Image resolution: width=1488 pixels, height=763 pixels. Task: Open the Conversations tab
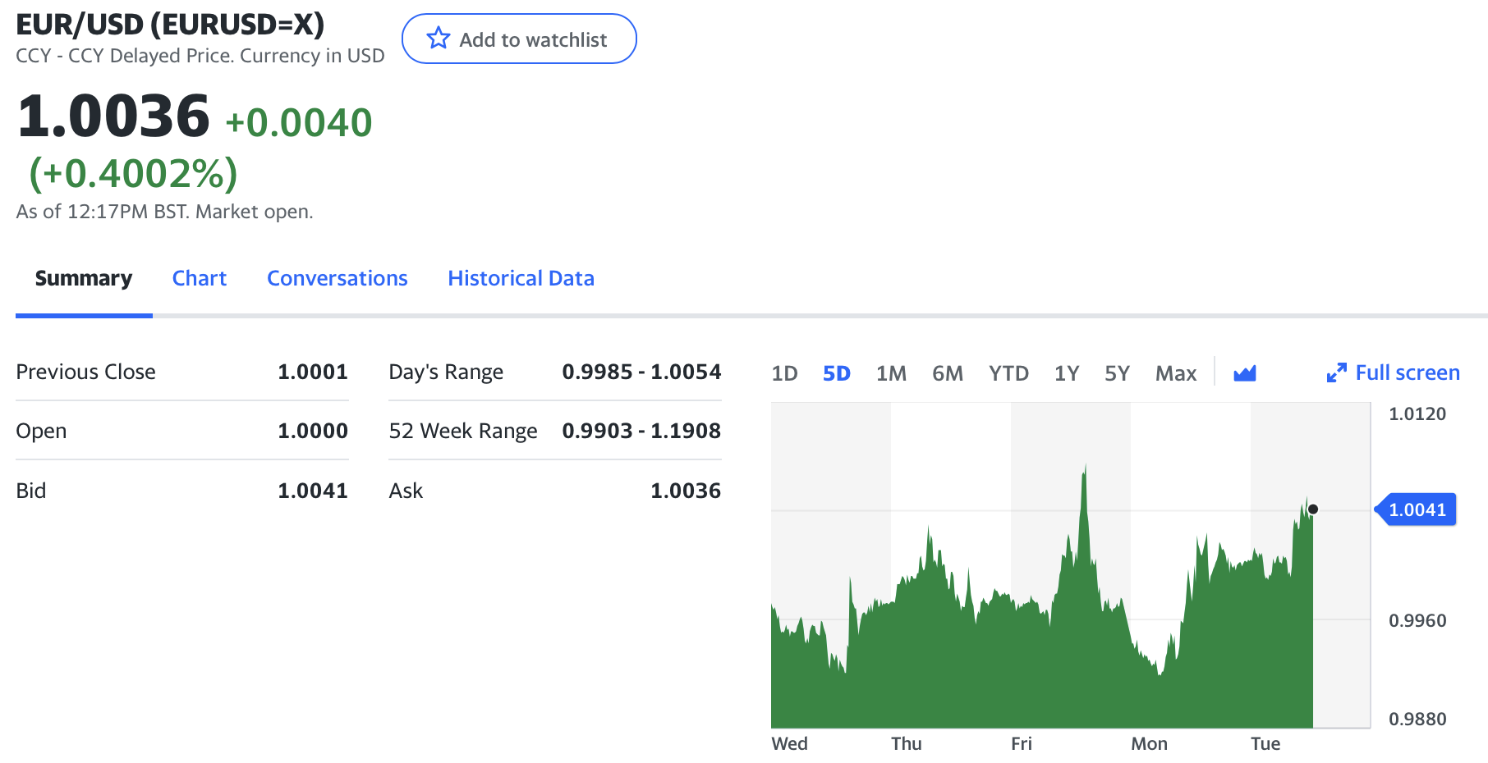pyautogui.click(x=338, y=278)
